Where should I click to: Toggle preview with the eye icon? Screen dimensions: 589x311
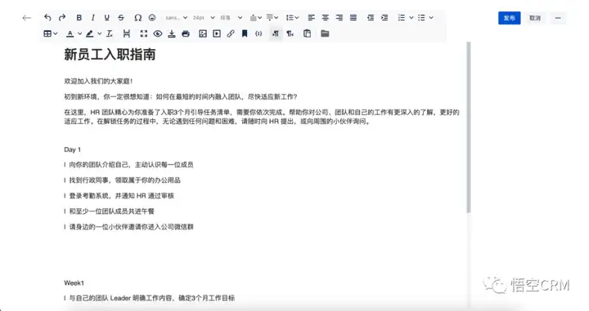tap(158, 33)
